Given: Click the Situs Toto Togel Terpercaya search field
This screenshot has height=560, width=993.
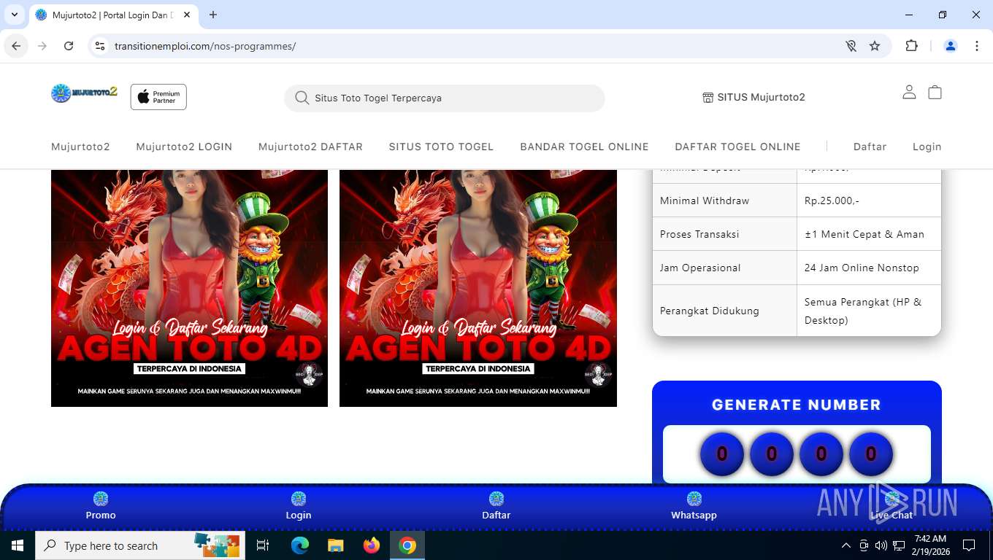Looking at the screenshot, I should [x=445, y=98].
